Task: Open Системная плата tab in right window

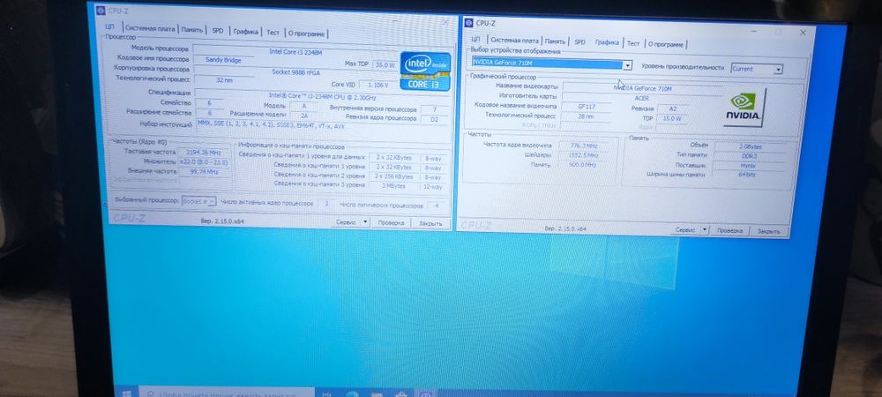Action: pos(513,41)
